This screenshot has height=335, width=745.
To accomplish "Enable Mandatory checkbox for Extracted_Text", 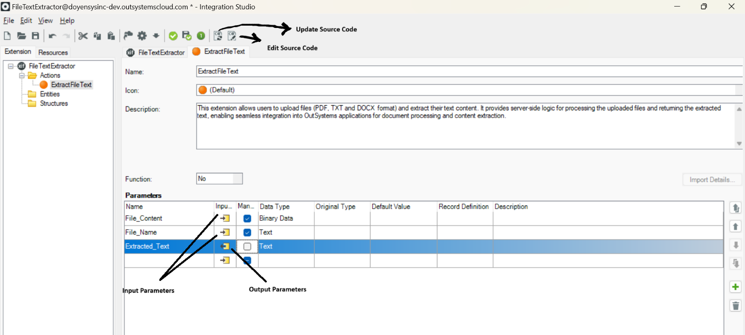I will (247, 246).
